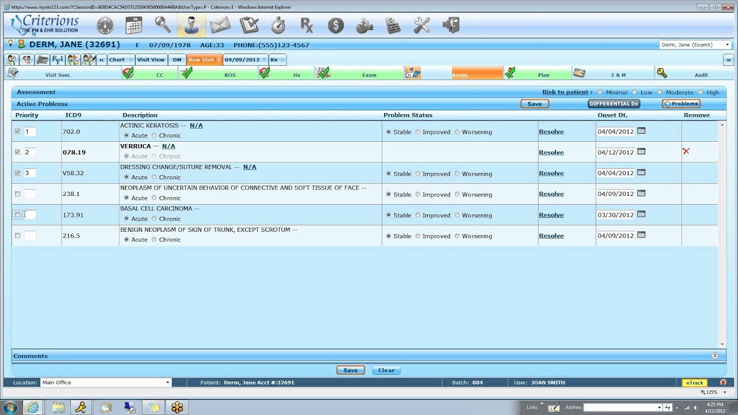This screenshot has height=415, width=738.
Task: Click the magnifying glass search icon
Action: (x=163, y=25)
